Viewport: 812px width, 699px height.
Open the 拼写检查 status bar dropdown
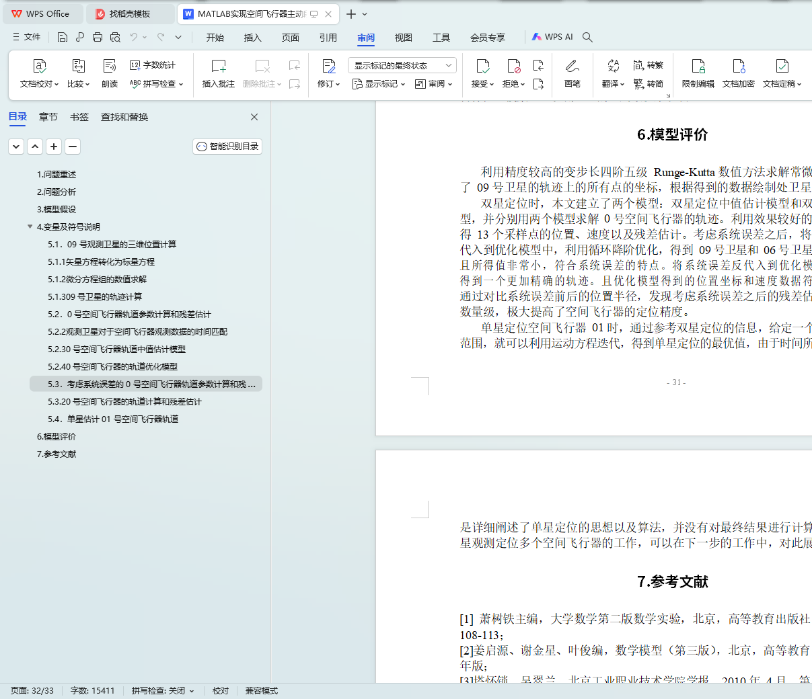click(x=192, y=691)
